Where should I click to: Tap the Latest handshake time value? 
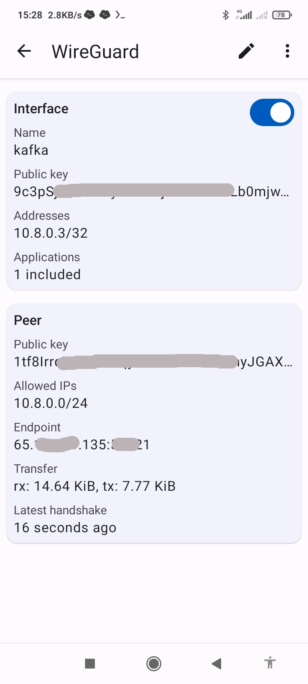(x=65, y=528)
